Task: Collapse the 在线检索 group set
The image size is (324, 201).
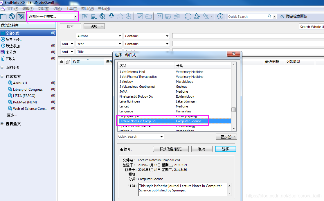Action: point(2,76)
